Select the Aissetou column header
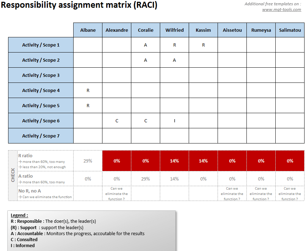The width and height of the screenshot is (307, 251). (232, 30)
